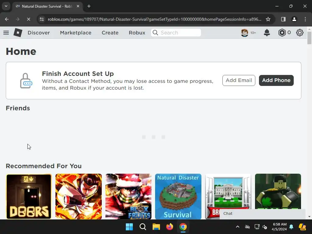Open the Natural Disaster Survival game thumbnail
Viewport: 312px width, 234px height.
[178, 197]
